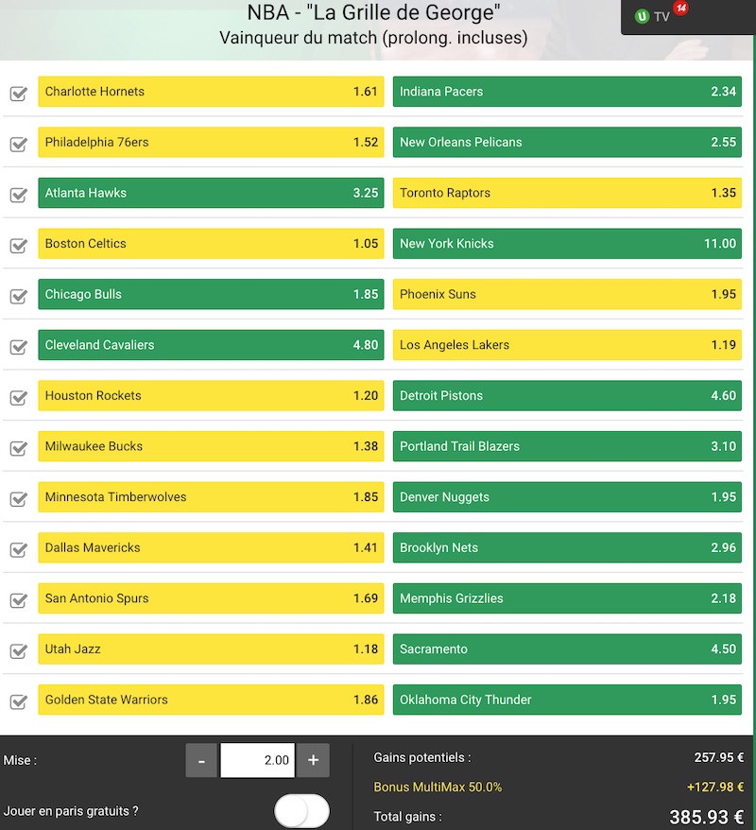Decrease stake with the minus button
Image resolution: width=756 pixels, height=830 pixels.
[201, 760]
